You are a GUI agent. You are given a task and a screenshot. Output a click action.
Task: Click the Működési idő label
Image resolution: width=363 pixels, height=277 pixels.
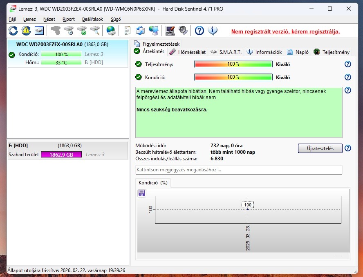pyautogui.click(x=151, y=146)
